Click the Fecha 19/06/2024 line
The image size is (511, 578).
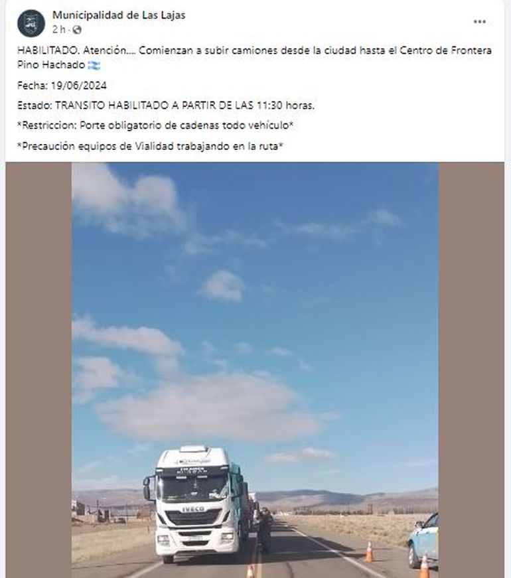[x=62, y=86]
